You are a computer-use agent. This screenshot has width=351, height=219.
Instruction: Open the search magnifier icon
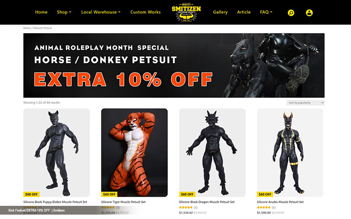point(291,13)
